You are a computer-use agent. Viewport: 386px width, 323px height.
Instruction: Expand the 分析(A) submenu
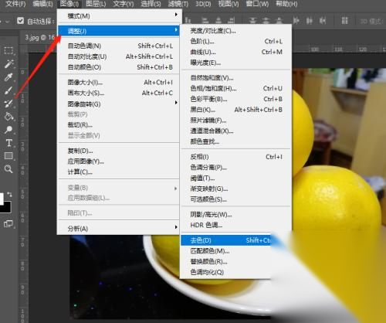tap(119, 229)
